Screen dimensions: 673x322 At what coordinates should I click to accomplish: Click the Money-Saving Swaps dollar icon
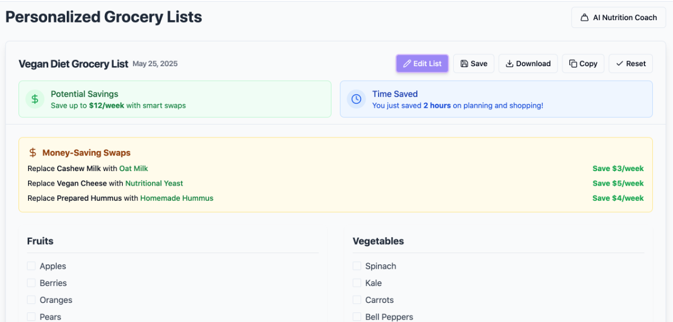point(33,153)
